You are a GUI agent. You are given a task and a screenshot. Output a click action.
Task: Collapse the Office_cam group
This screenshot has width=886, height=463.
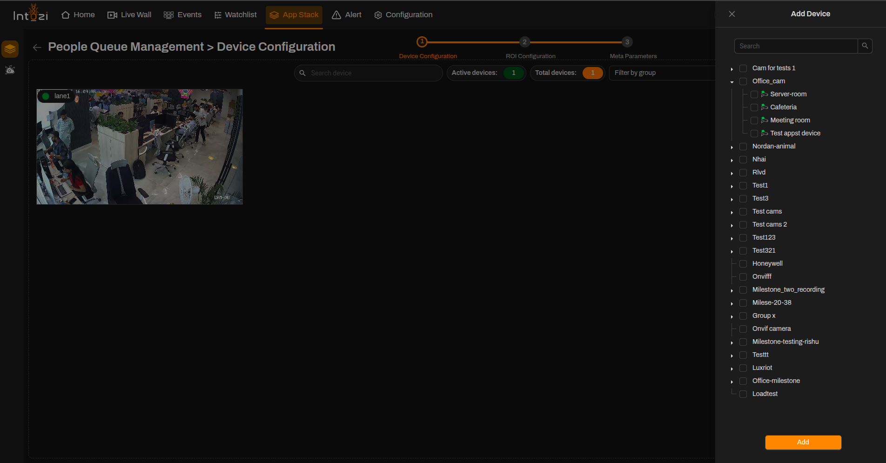click(732, 82)
